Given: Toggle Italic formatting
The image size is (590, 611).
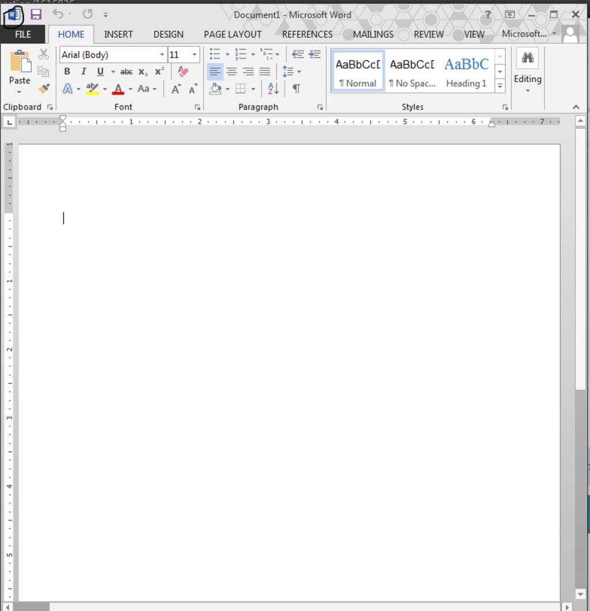Looking at the screenshot, I should 83,71.
